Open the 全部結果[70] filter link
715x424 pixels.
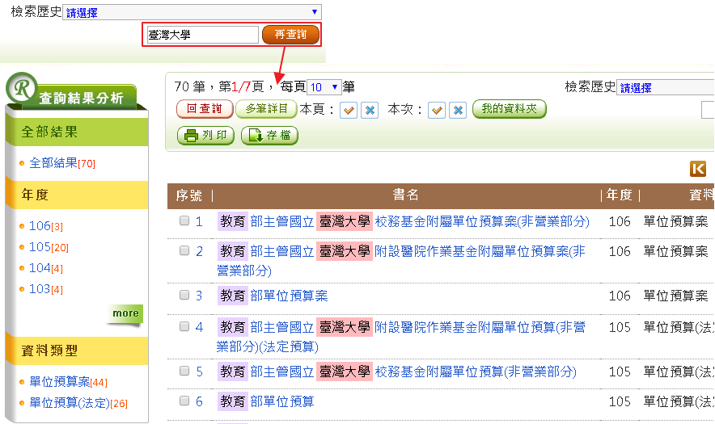click(62, 163)
